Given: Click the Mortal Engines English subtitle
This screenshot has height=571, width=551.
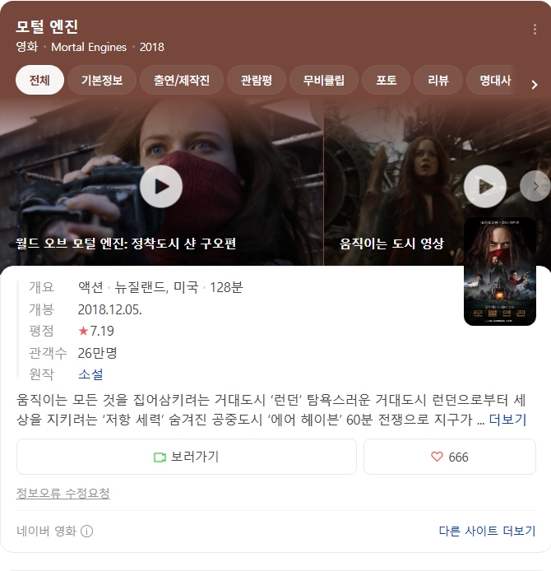Looking at the screenshot, I should tap(89, 47).
